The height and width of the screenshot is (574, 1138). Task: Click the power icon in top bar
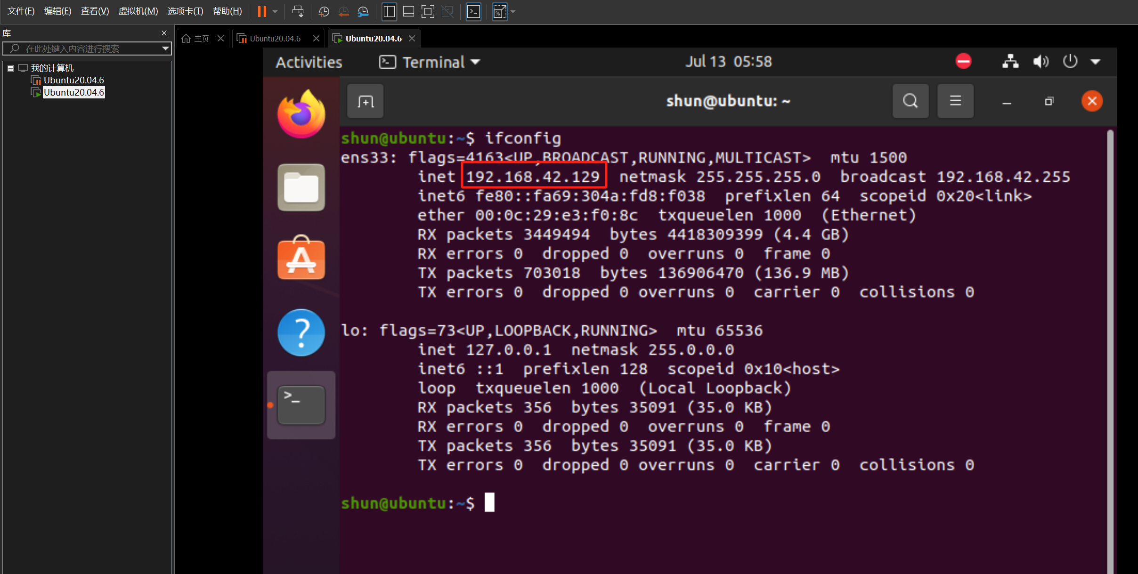point(1070,61)
